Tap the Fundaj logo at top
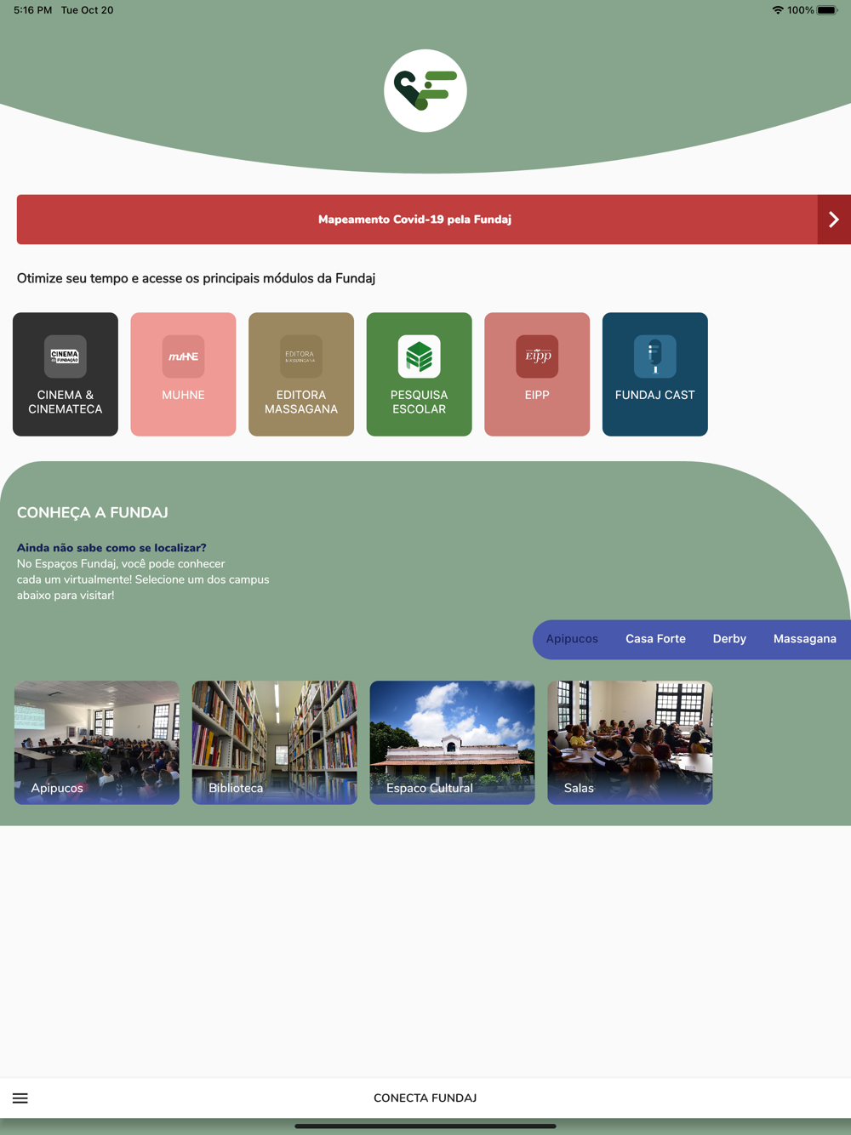 point(425,91)
